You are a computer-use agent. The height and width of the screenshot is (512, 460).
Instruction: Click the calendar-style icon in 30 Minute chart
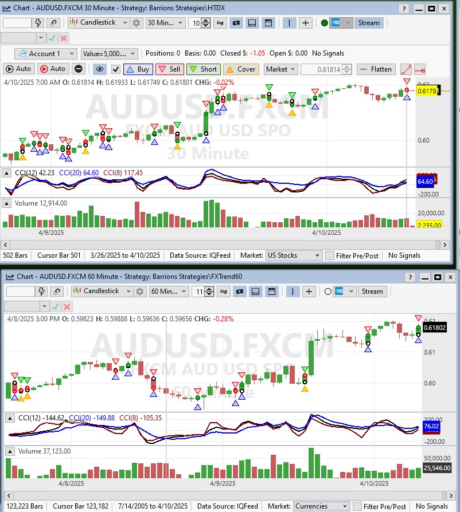[x=268, y=23]
